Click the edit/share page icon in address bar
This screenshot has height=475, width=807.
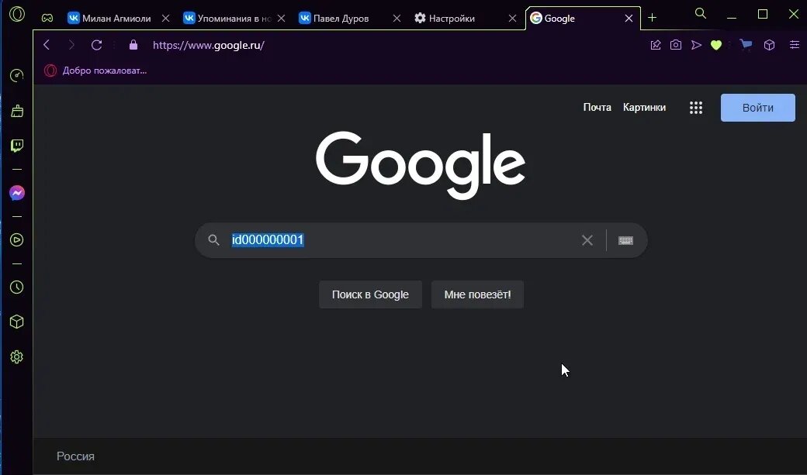655,45
